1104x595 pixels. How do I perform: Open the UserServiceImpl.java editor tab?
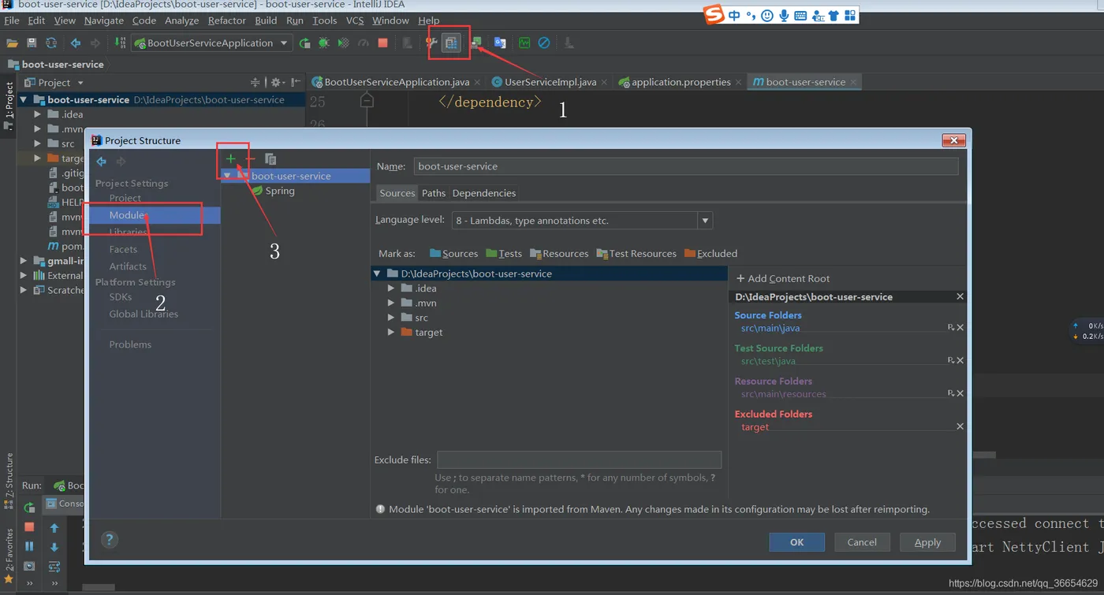[550, 82]
